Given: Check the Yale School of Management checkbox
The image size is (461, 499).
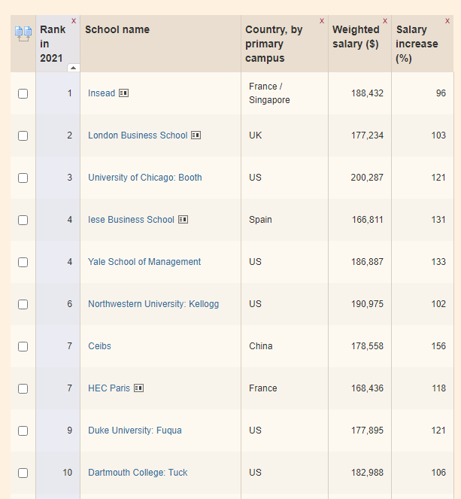Looking at the screenshot, I should click(x=23, y=262).
